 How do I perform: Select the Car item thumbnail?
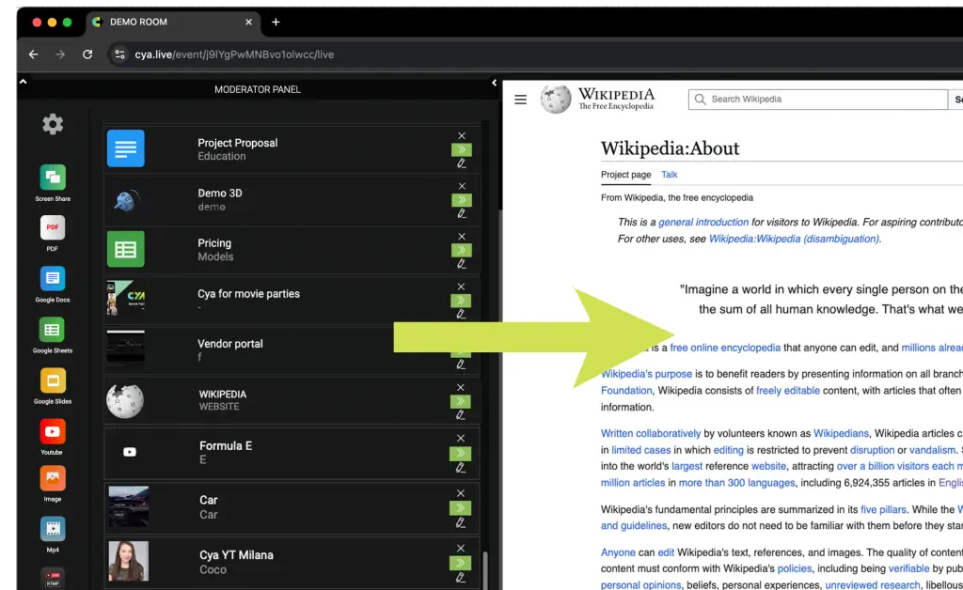128,506
